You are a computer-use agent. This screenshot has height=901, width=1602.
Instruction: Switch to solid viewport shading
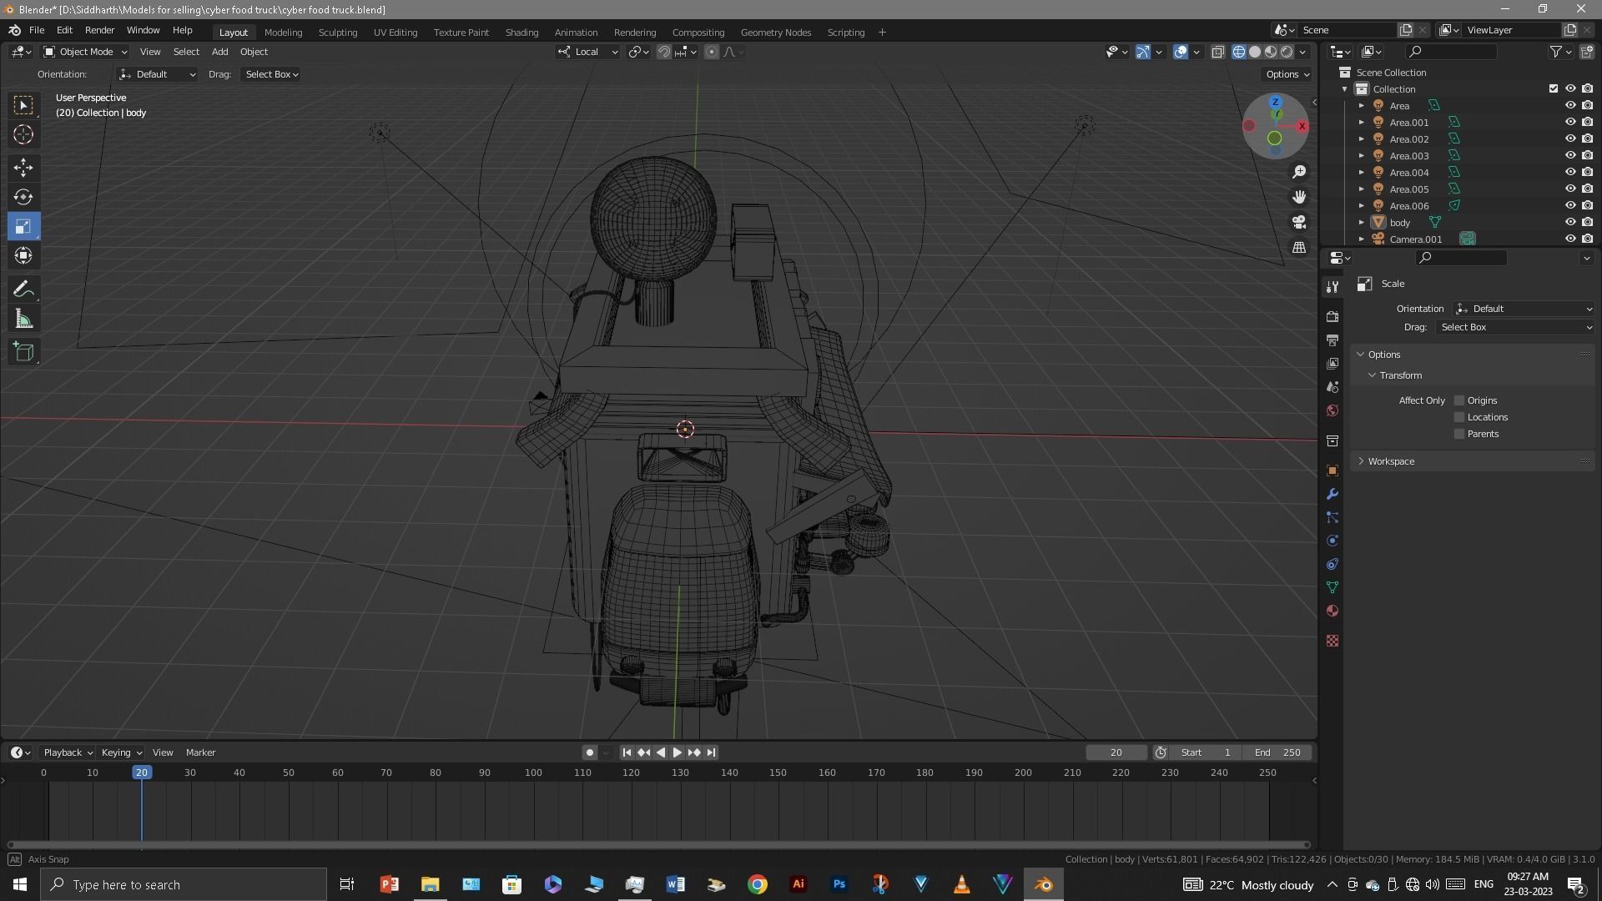[1255, 52]
